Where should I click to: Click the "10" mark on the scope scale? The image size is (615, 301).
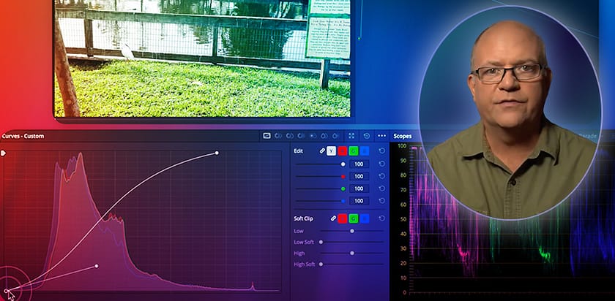tap(403, 278)
